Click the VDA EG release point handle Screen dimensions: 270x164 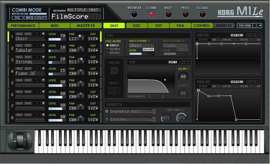pos(236,119)
